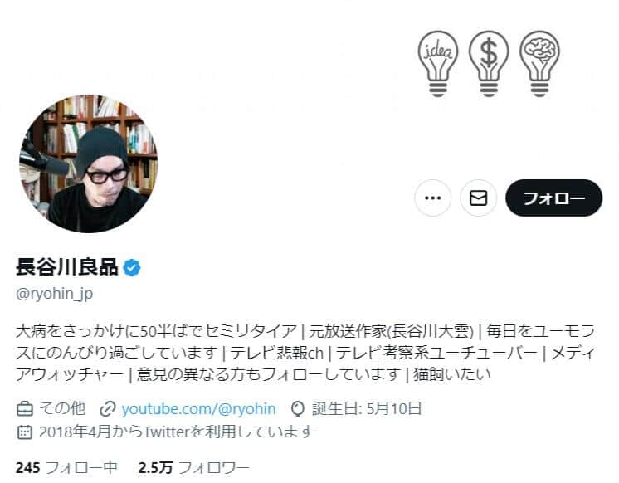Send a direct message via envelope icon

pyautogui.click(x=479, y=198)
